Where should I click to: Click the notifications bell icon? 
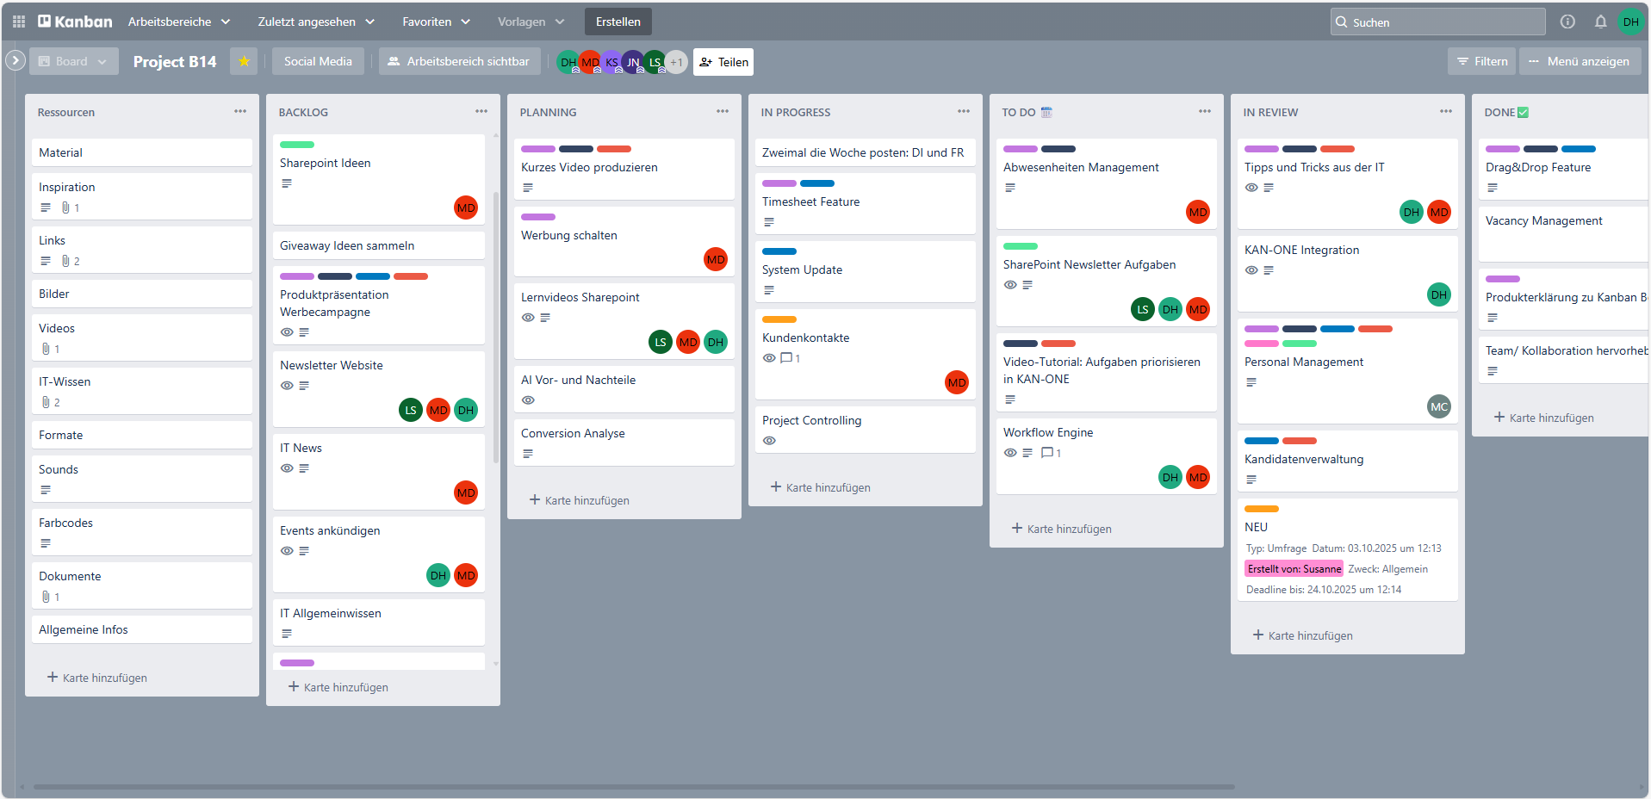pos(1600,22)
